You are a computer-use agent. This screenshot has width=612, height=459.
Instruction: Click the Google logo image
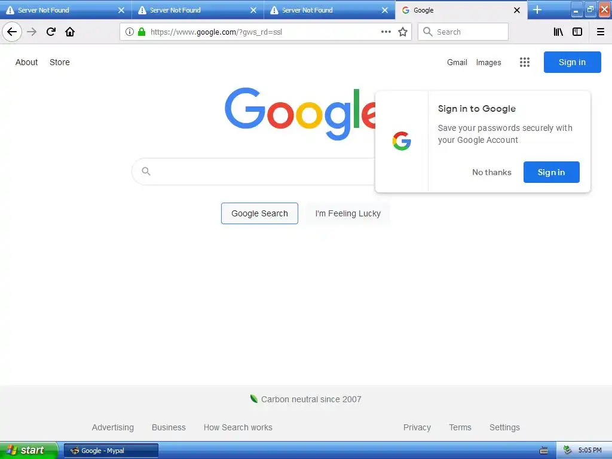(300, 114)
